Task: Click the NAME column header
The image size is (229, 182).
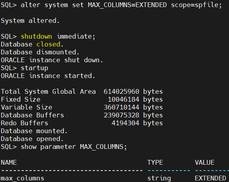Action: (9, 163)
